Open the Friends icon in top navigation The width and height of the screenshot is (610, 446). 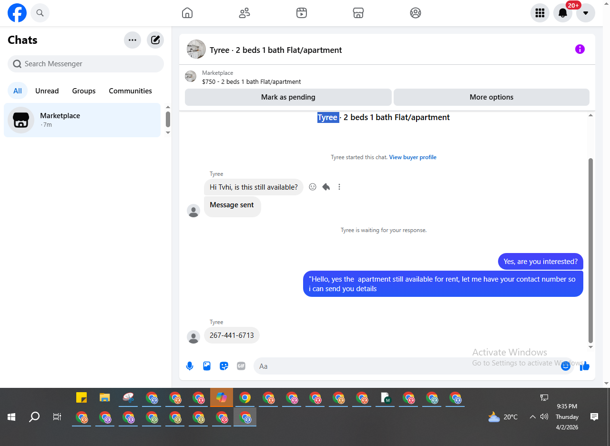click(x=244, y=13)
